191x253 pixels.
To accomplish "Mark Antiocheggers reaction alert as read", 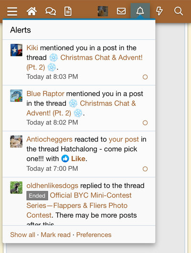I will (x=145, y=169).
